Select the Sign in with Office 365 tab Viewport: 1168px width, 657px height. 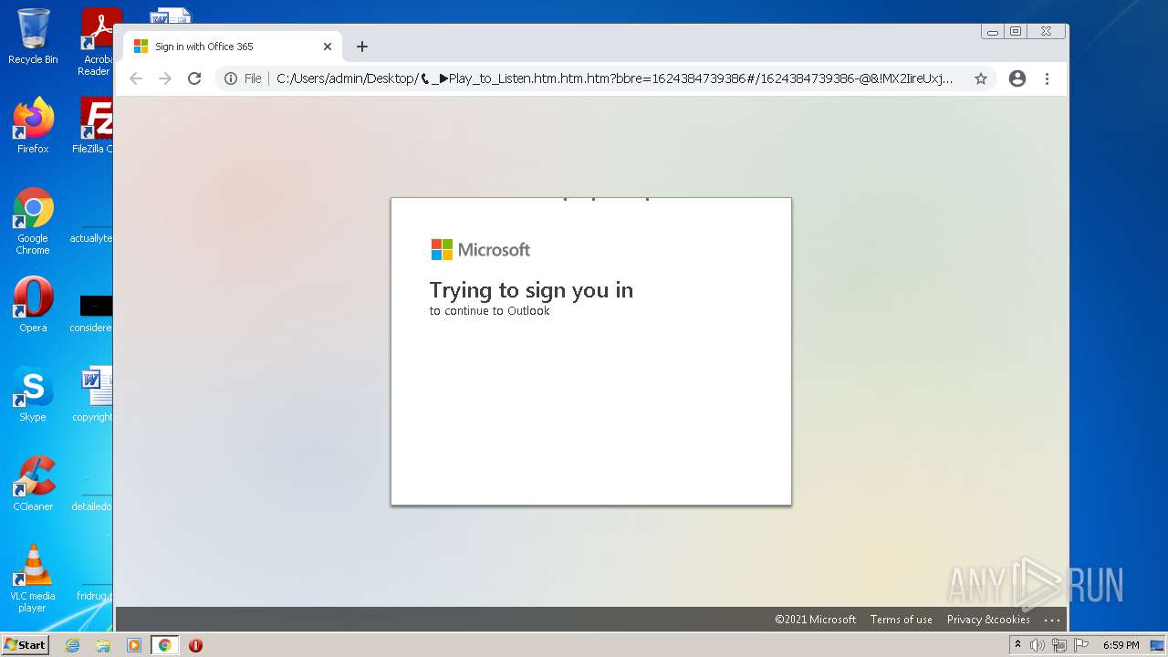click(x=232, y=47)
